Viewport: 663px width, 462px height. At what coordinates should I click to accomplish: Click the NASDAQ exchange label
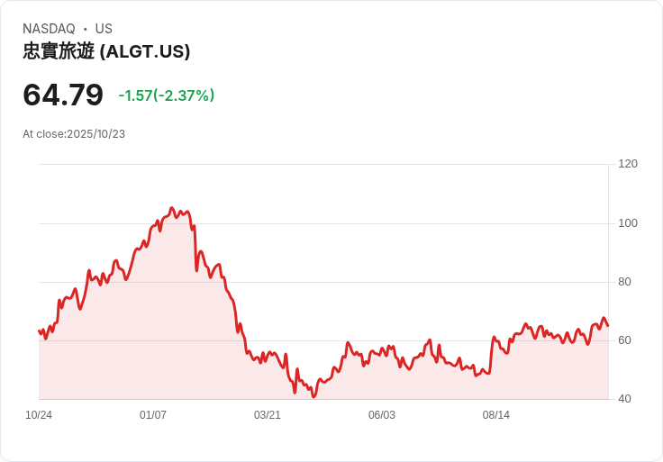pyautogui.click(x=49, y=29)
